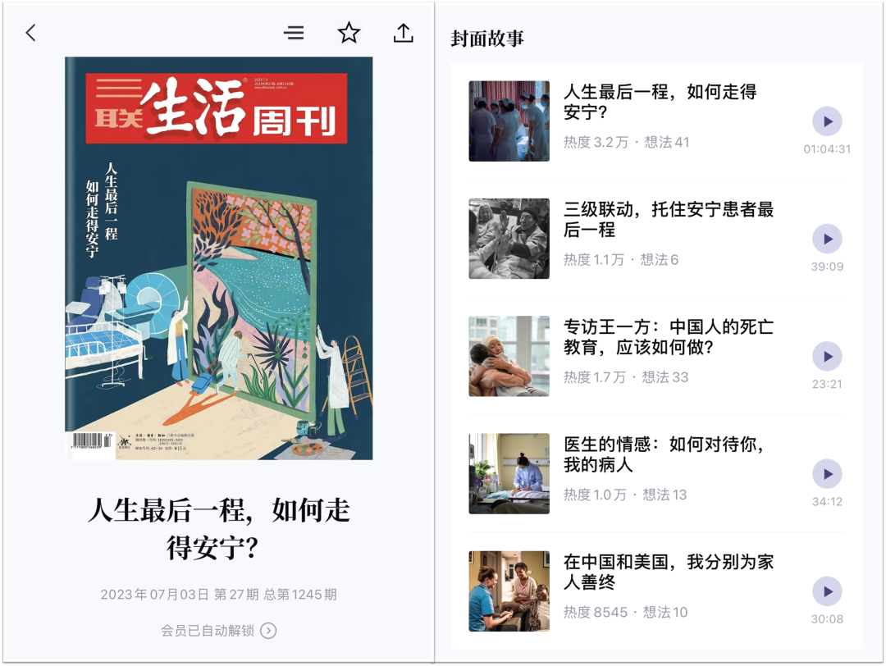Open article 医生的情感：如何对待你，我的病人
886x666 pixels.
(x=664, y=454)
